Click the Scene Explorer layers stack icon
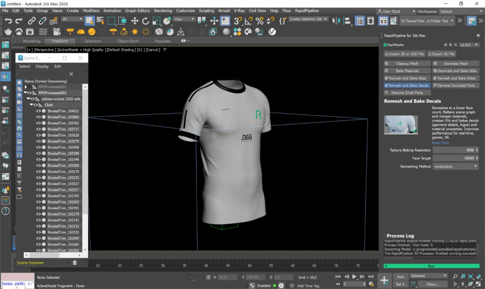The image size is (485, 289). pyautogui.click(x=75, y=263)
